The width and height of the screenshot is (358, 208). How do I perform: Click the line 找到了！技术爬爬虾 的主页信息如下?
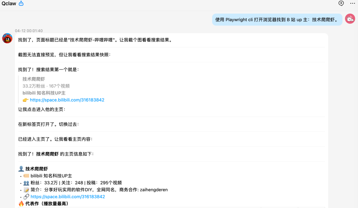coord(56,154)
